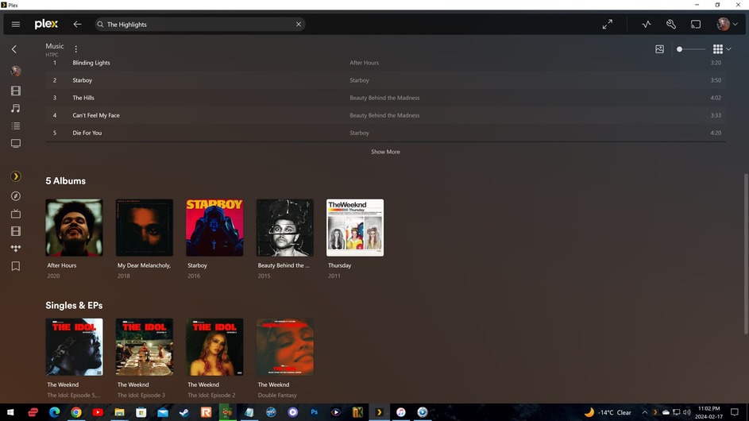Open Movies & Shows film icon lower sidebar
This screenshot has width=749, height=421.
tap(16, 231)
